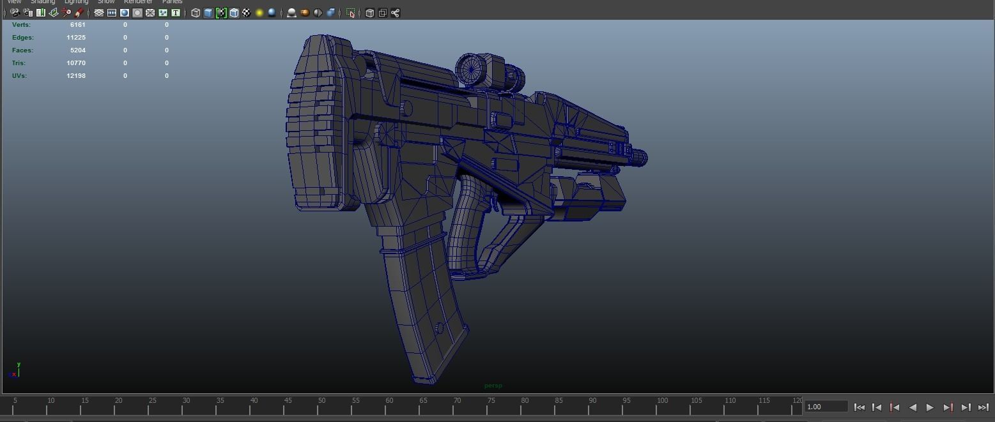The image size is (995, 422).
Task: Play the animation backwards
Action: coord(913,407)
